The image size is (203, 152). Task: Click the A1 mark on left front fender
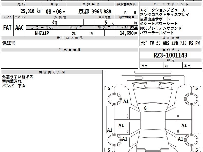(126, 101)
